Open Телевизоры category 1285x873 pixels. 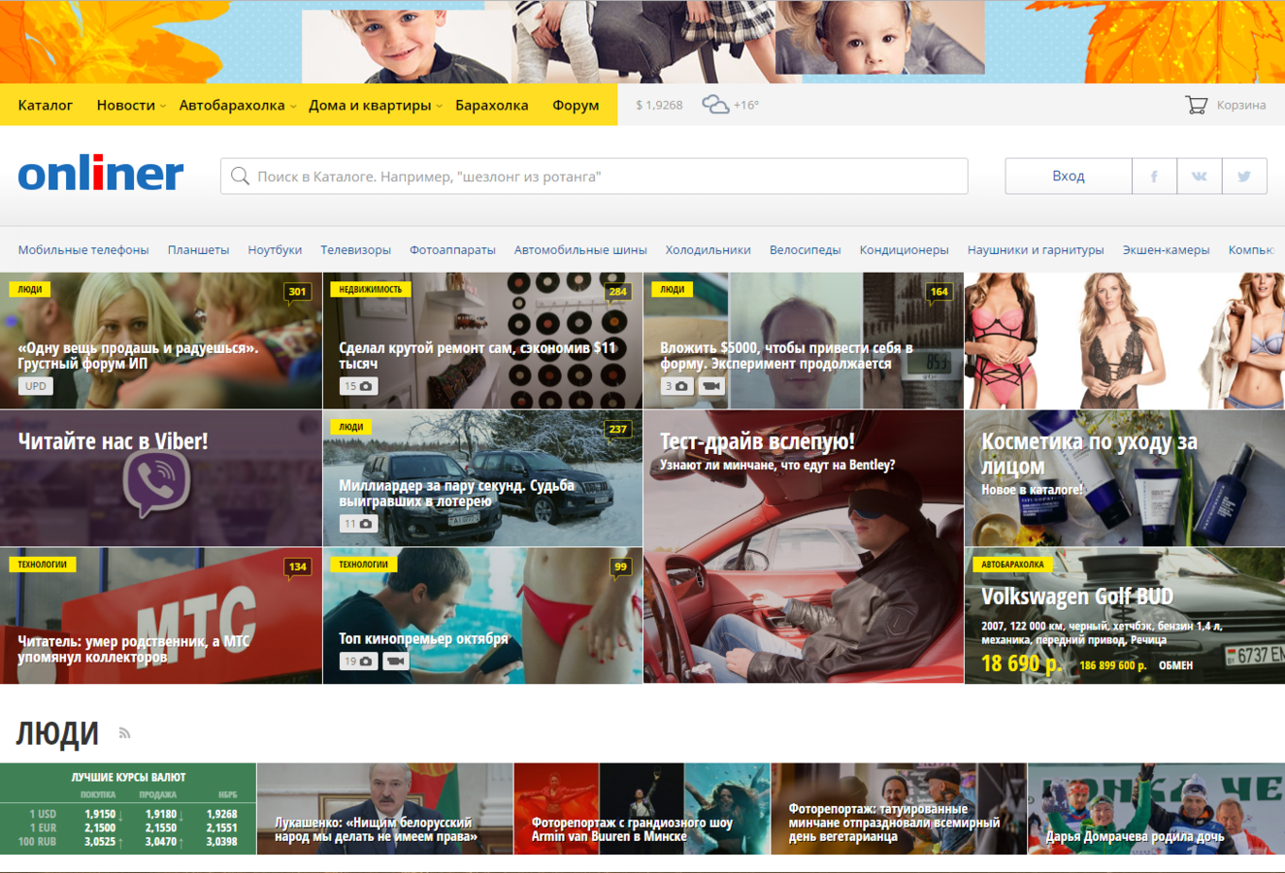tap(356, 249)
